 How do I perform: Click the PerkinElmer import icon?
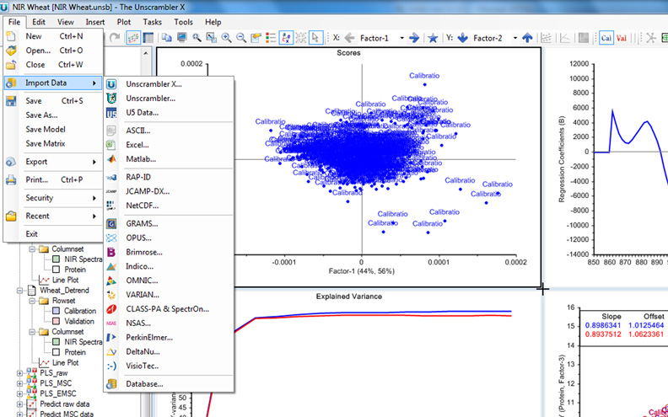coord(111,338)
